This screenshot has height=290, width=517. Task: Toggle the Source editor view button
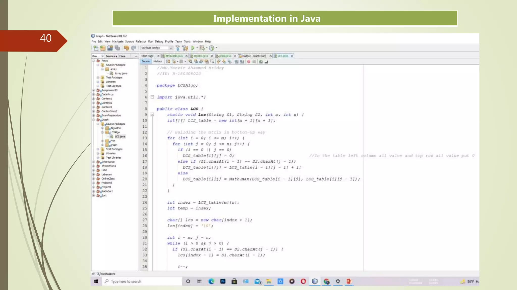(x=146, y=61)
